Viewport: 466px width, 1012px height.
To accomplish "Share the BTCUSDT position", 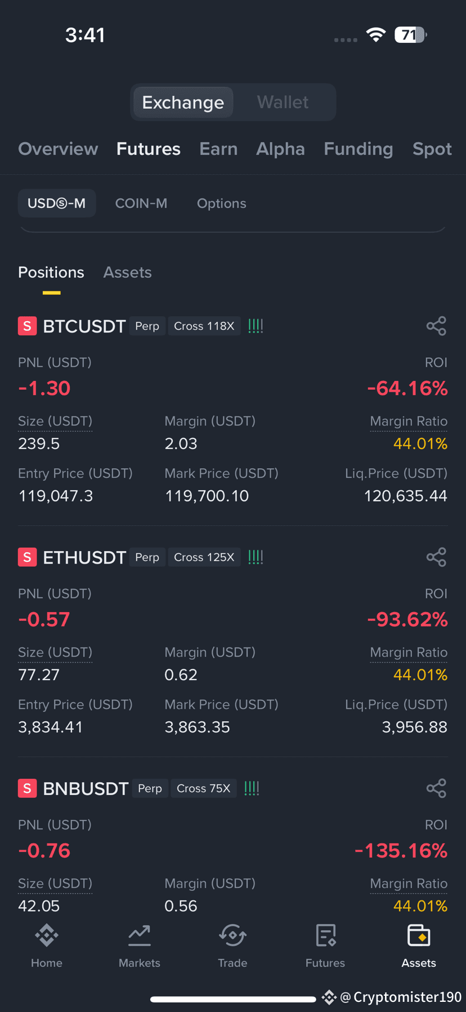I will (436, 326).
